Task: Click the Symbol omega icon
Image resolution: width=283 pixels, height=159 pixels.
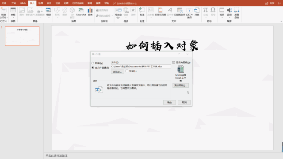Action: coord(213,10)
